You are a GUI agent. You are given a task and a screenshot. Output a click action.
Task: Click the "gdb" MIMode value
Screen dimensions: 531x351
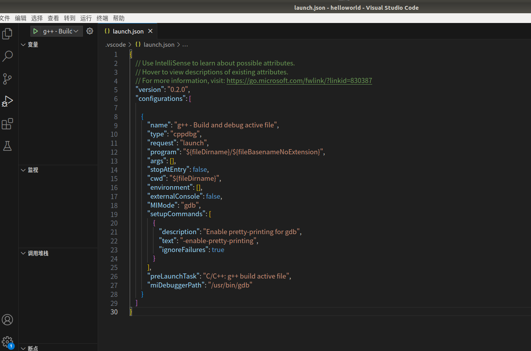coord(190,205)
